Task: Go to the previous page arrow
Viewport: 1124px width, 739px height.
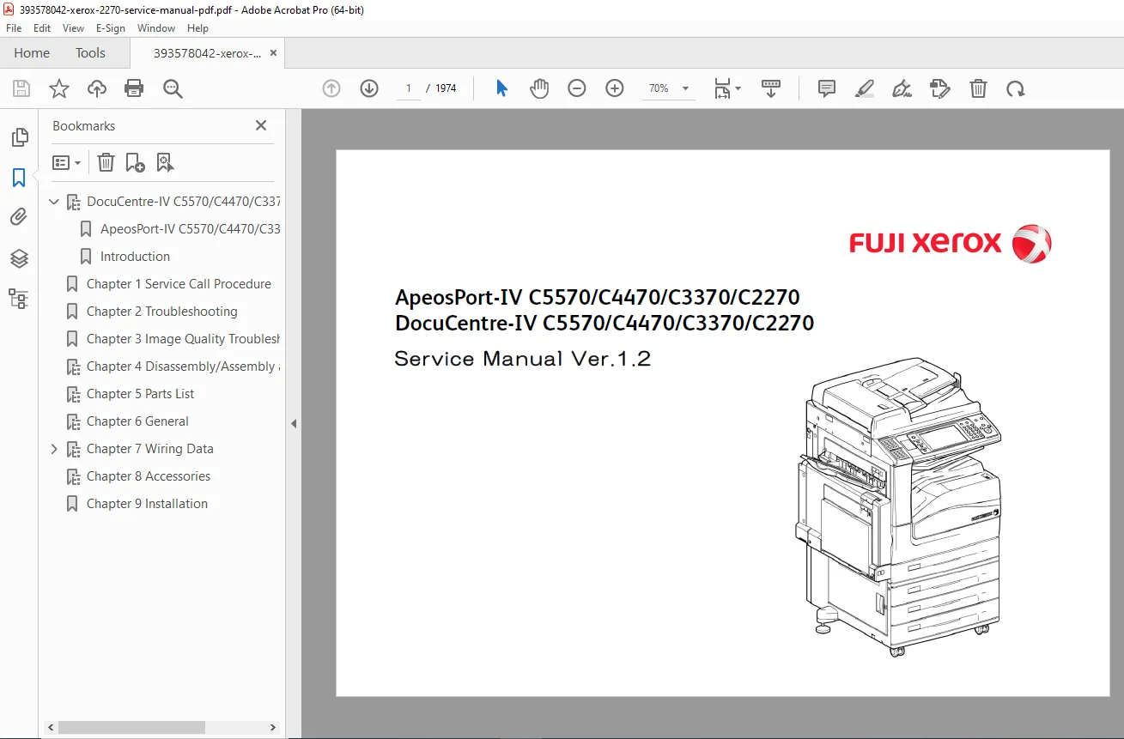Action: pos(331,88)
